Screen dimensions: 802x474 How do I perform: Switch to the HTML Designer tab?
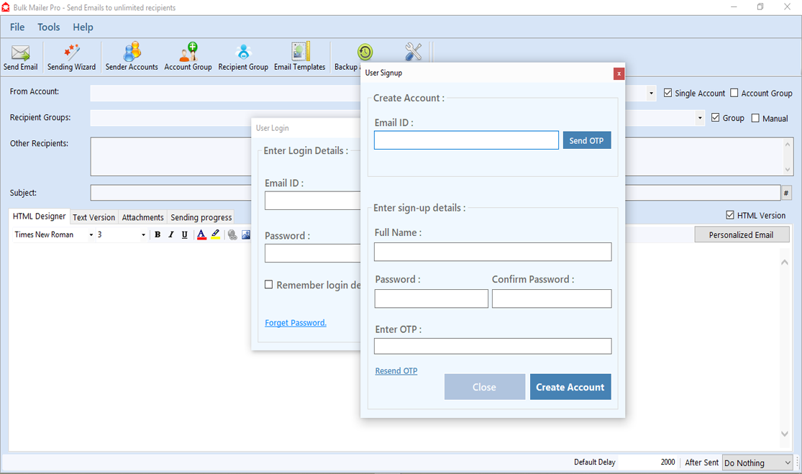(39, 217)
